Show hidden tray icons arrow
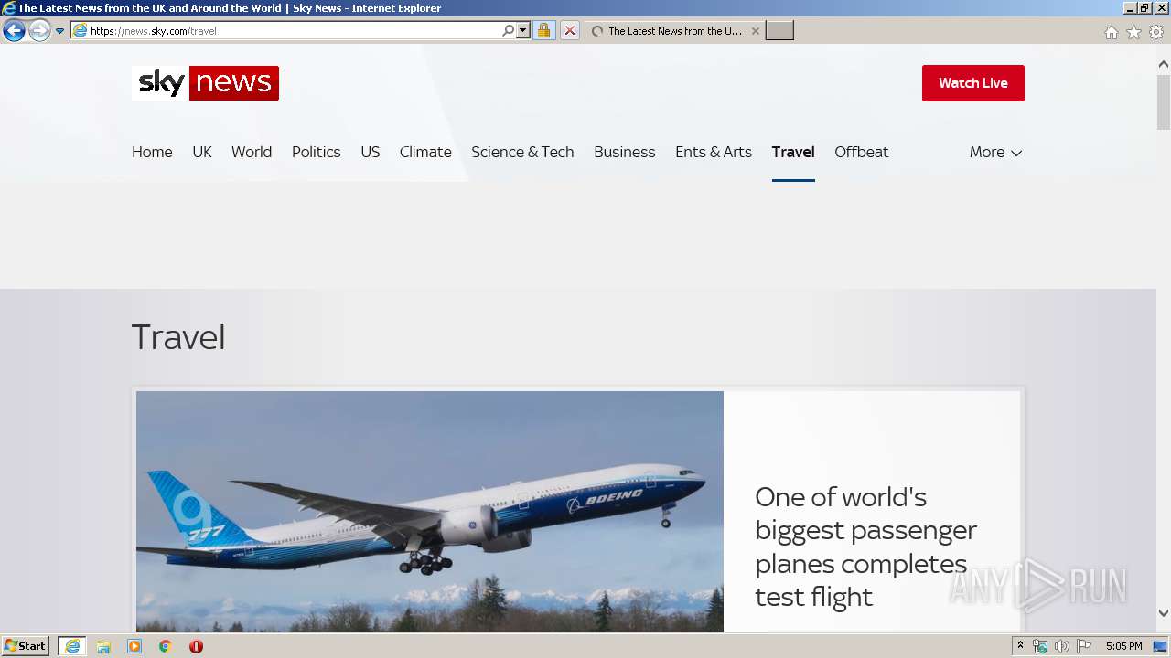 [x=1020, y=646]
